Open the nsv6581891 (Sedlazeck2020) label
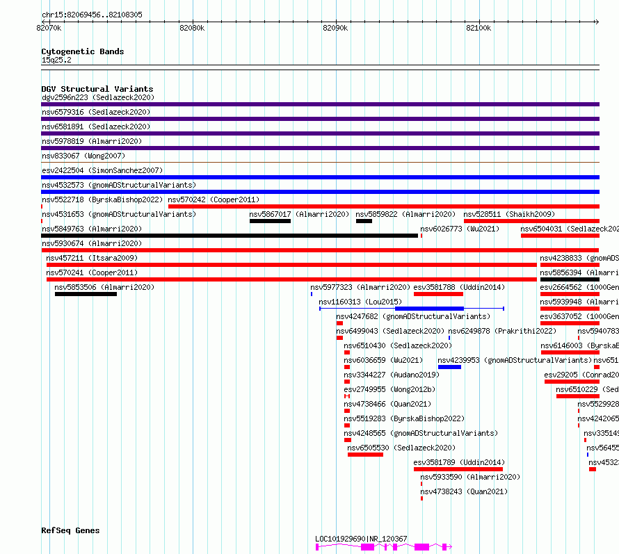 96,127
